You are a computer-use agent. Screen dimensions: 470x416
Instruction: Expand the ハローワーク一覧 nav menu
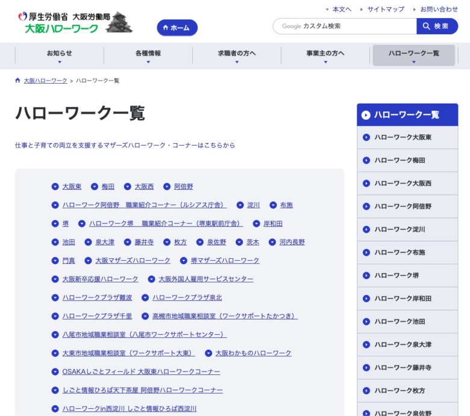(413, 55)
